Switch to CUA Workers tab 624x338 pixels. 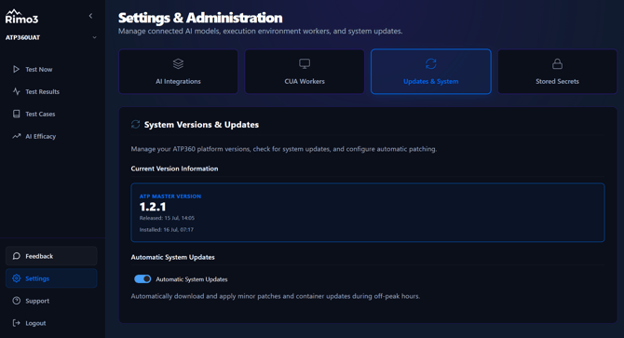point(305,72)
